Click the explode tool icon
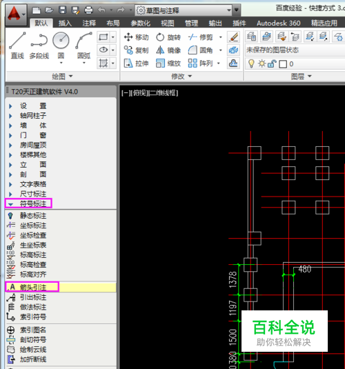This screenshot has width=345, height=369. [234, 50]
